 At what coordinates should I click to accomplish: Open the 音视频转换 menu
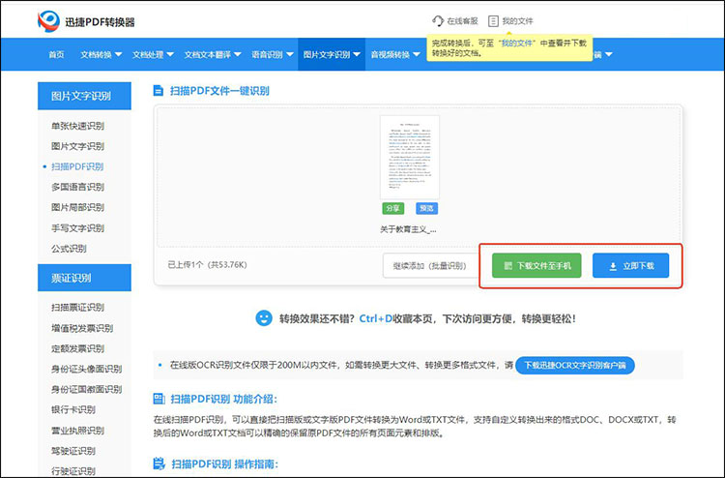point(391,54)
